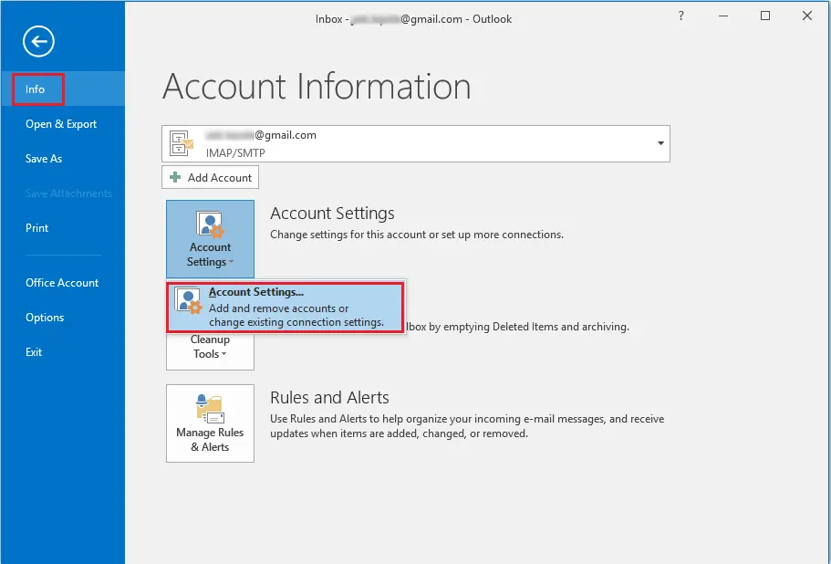Close the Outlook window
This screenshot has height=564, width=831.
[x=806, y=16]
